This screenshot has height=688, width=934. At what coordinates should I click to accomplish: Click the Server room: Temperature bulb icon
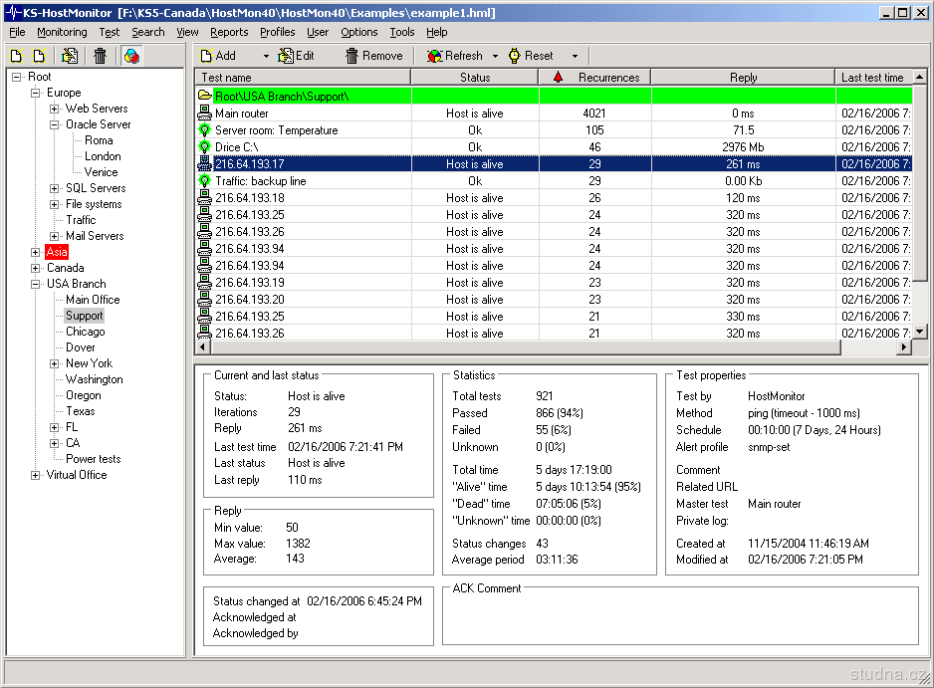205,130
